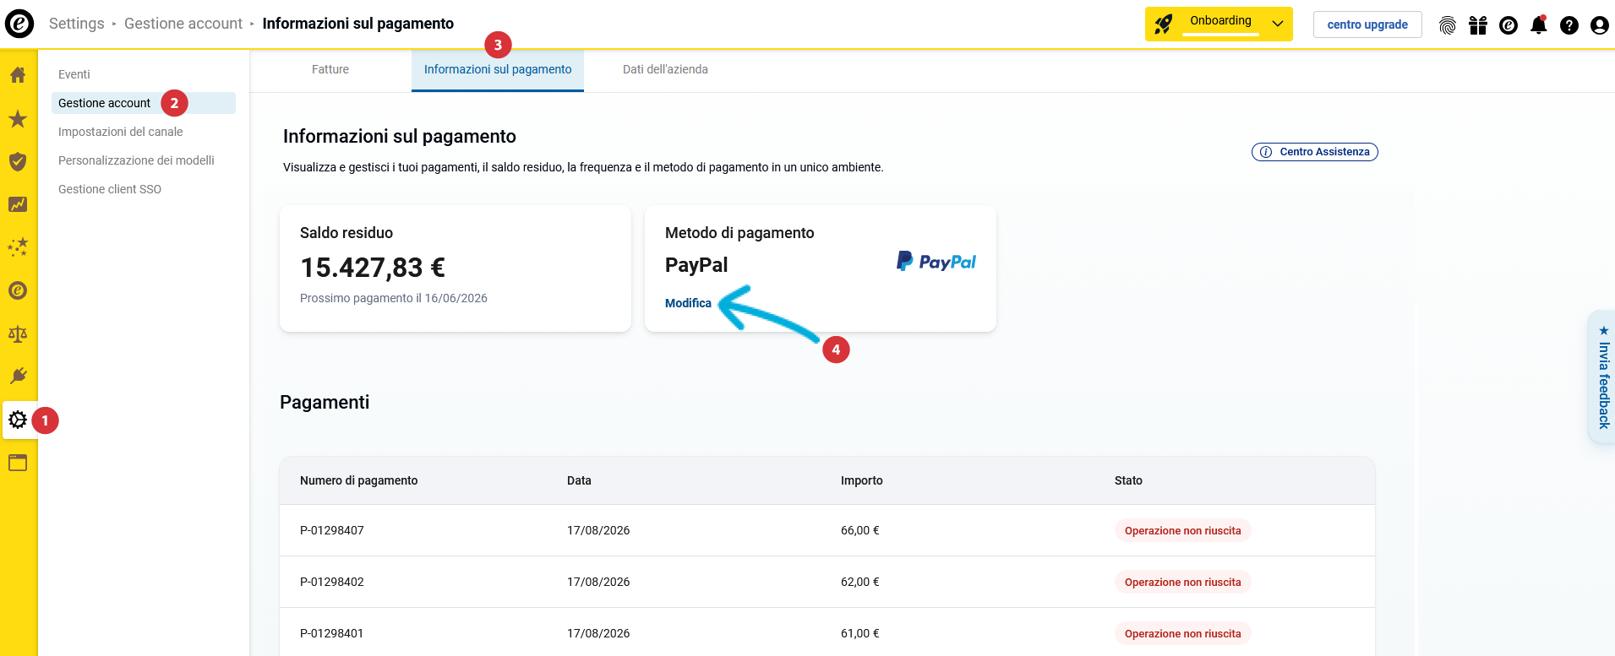This screenshot has height=656, width=1615.
Task: Click date cell of row P-01298407
Action: pos(598,530)
